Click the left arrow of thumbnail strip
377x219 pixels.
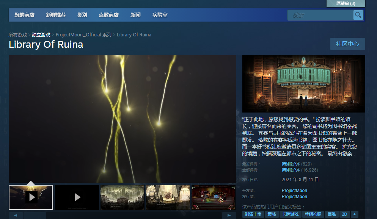point(16,215)
